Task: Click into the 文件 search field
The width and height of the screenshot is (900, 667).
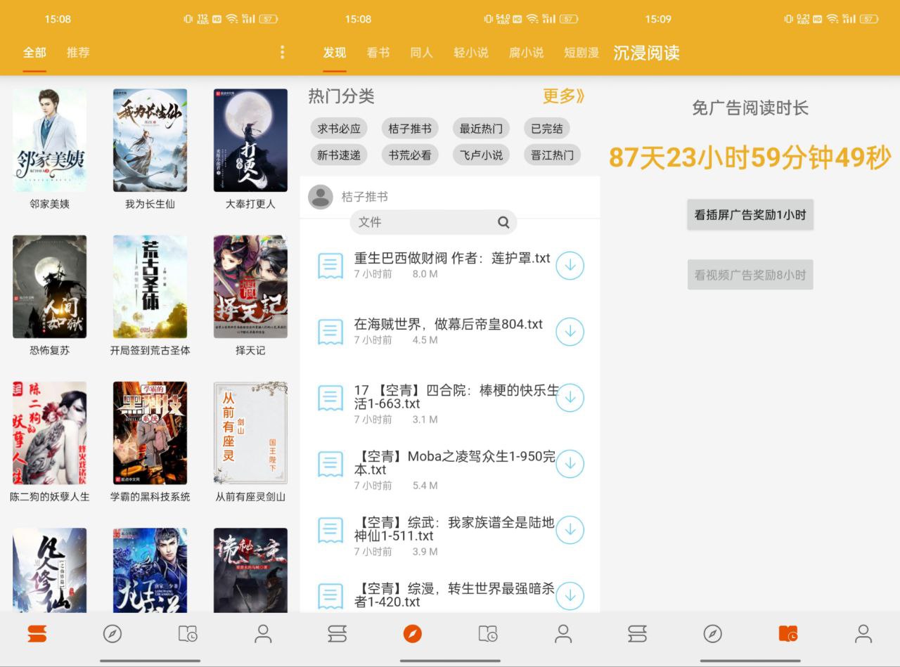Action: point(422,222)
